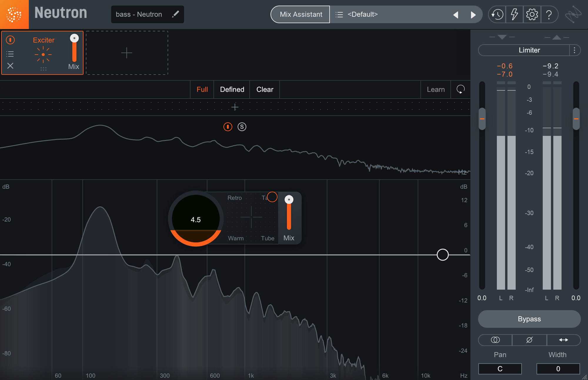Adjust the band Mix slider handle
Screen dimensions: 588x380
tap(289, 200)
